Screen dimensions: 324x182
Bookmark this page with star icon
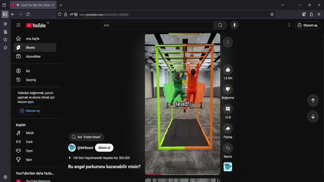click(x=272, y=14)
